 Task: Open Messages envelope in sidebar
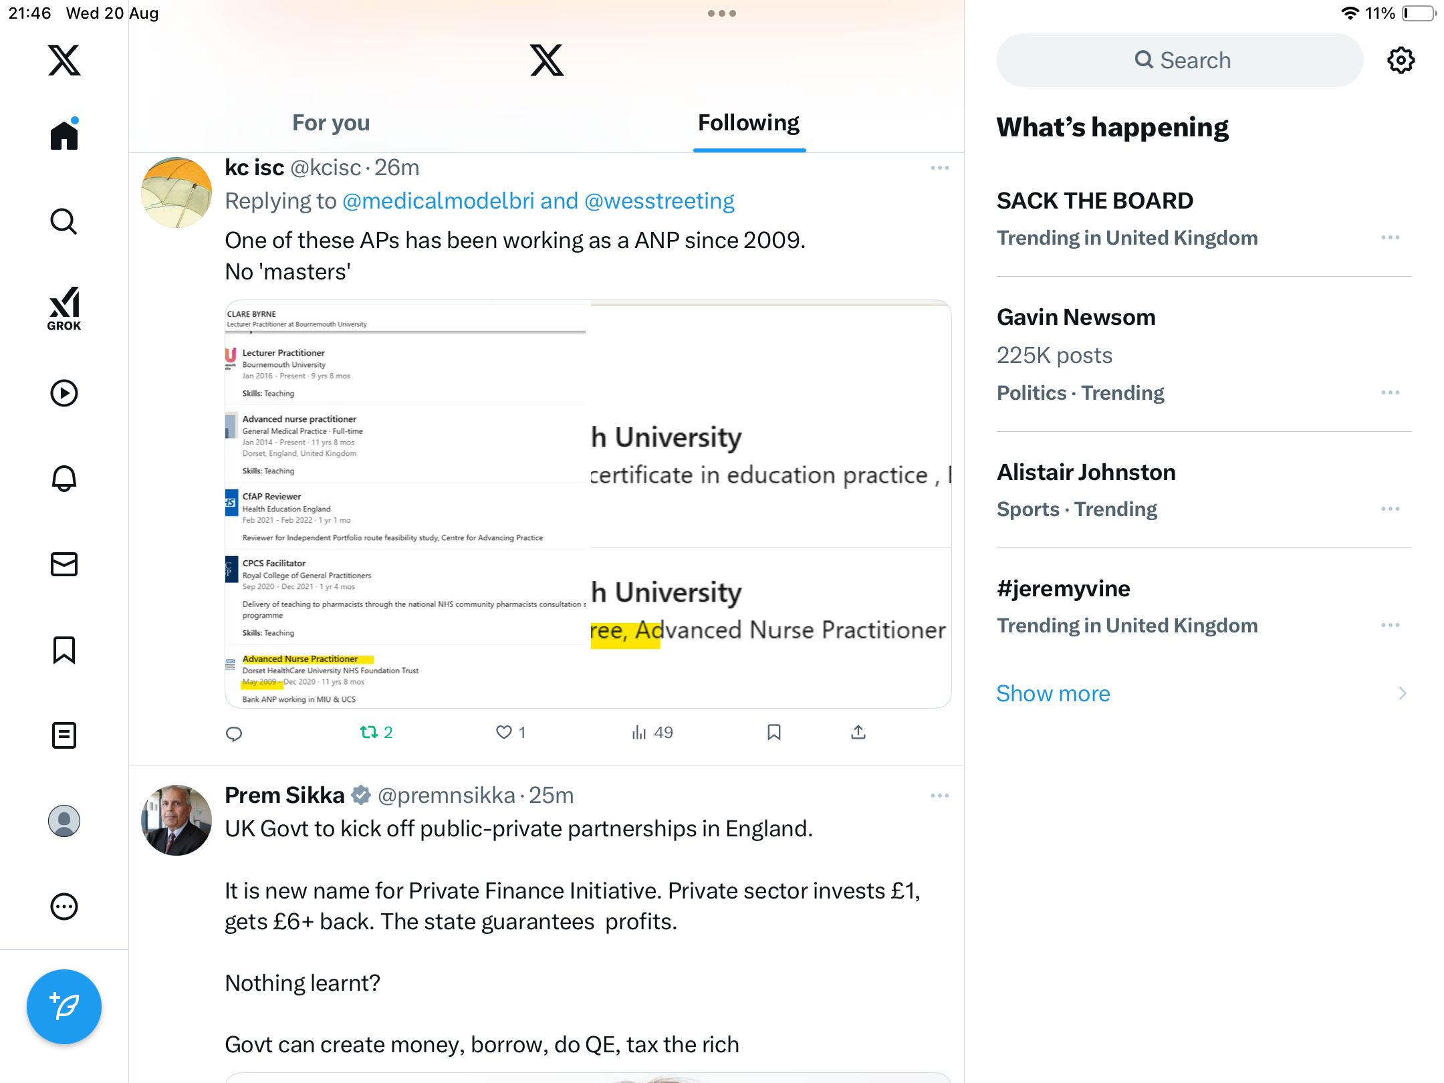coord(64,564)
